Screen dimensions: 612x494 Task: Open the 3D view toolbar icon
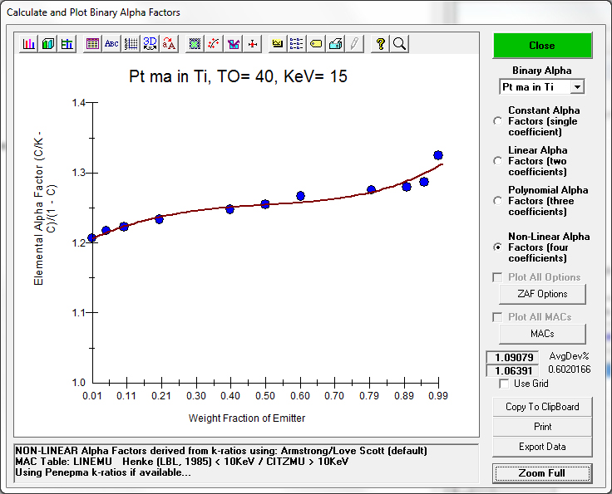pyautogui.click(x=150, y=44)
